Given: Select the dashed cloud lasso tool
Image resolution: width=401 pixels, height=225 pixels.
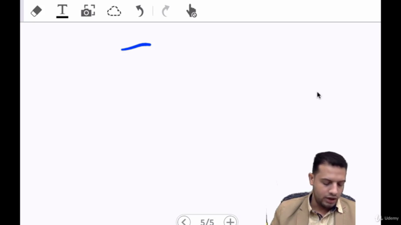Looking at the screenshot, I should [x=114, y=11].
